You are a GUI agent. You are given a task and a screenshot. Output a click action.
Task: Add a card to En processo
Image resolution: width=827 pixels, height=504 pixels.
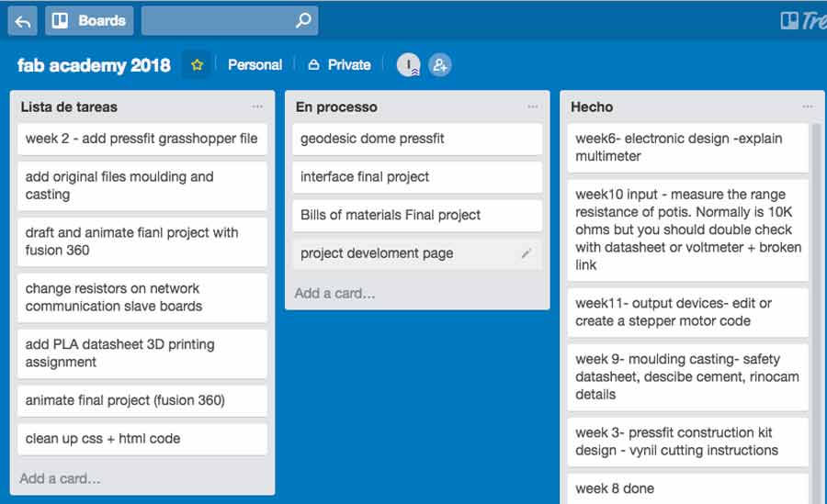tap(335, 294)
